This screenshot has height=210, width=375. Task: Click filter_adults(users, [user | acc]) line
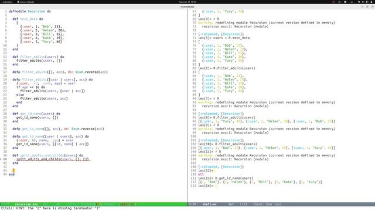coord(53,91)
